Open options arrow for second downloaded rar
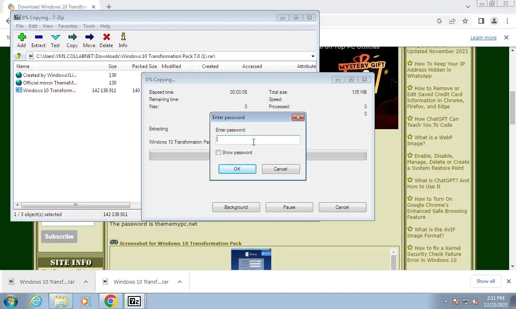The height and width of the screenshot is (309, 516). click(x=180, y=282)
